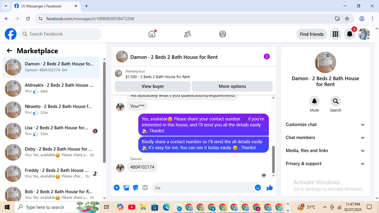Open the Notifications bell icon
This screenshot has height=213, width=379.
350,34
